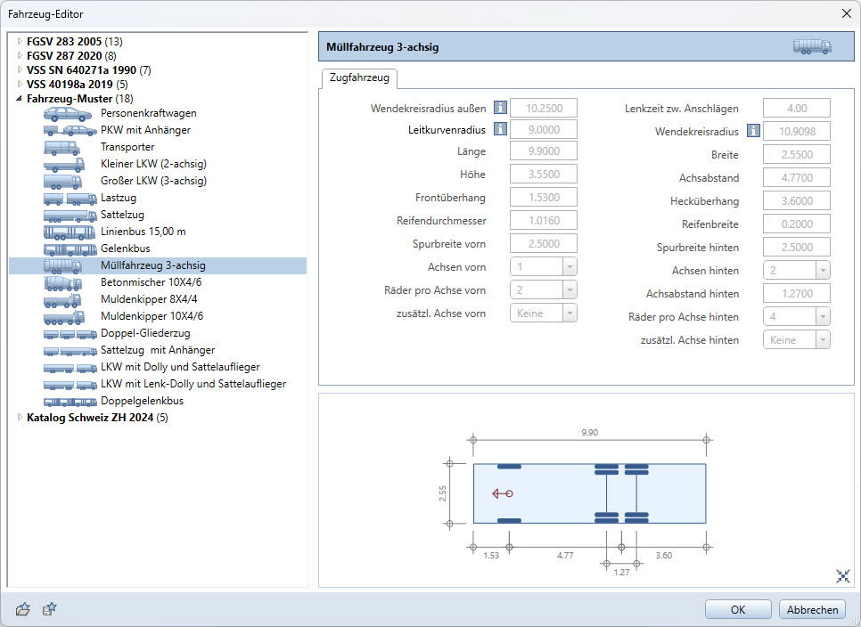Click the Länge input field
The image size is (861, 627).
coord(544,151)
